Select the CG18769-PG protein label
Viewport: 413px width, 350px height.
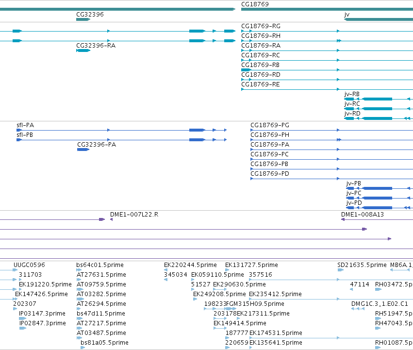[x=270, y=125]
